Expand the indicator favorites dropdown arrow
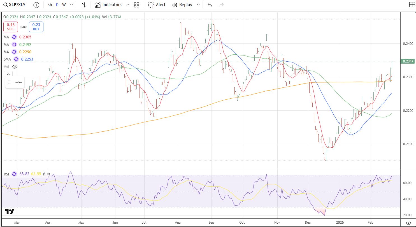 point(128,5)
